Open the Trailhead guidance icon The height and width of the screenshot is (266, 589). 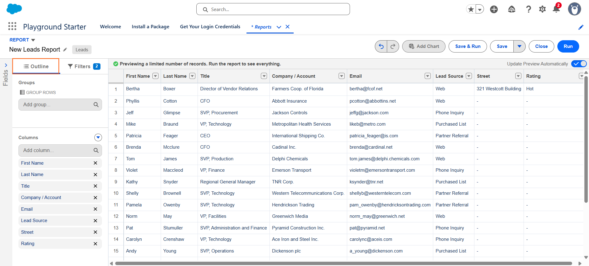coord(512,10)
